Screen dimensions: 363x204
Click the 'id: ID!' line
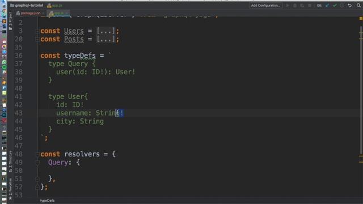click(70, 105)
